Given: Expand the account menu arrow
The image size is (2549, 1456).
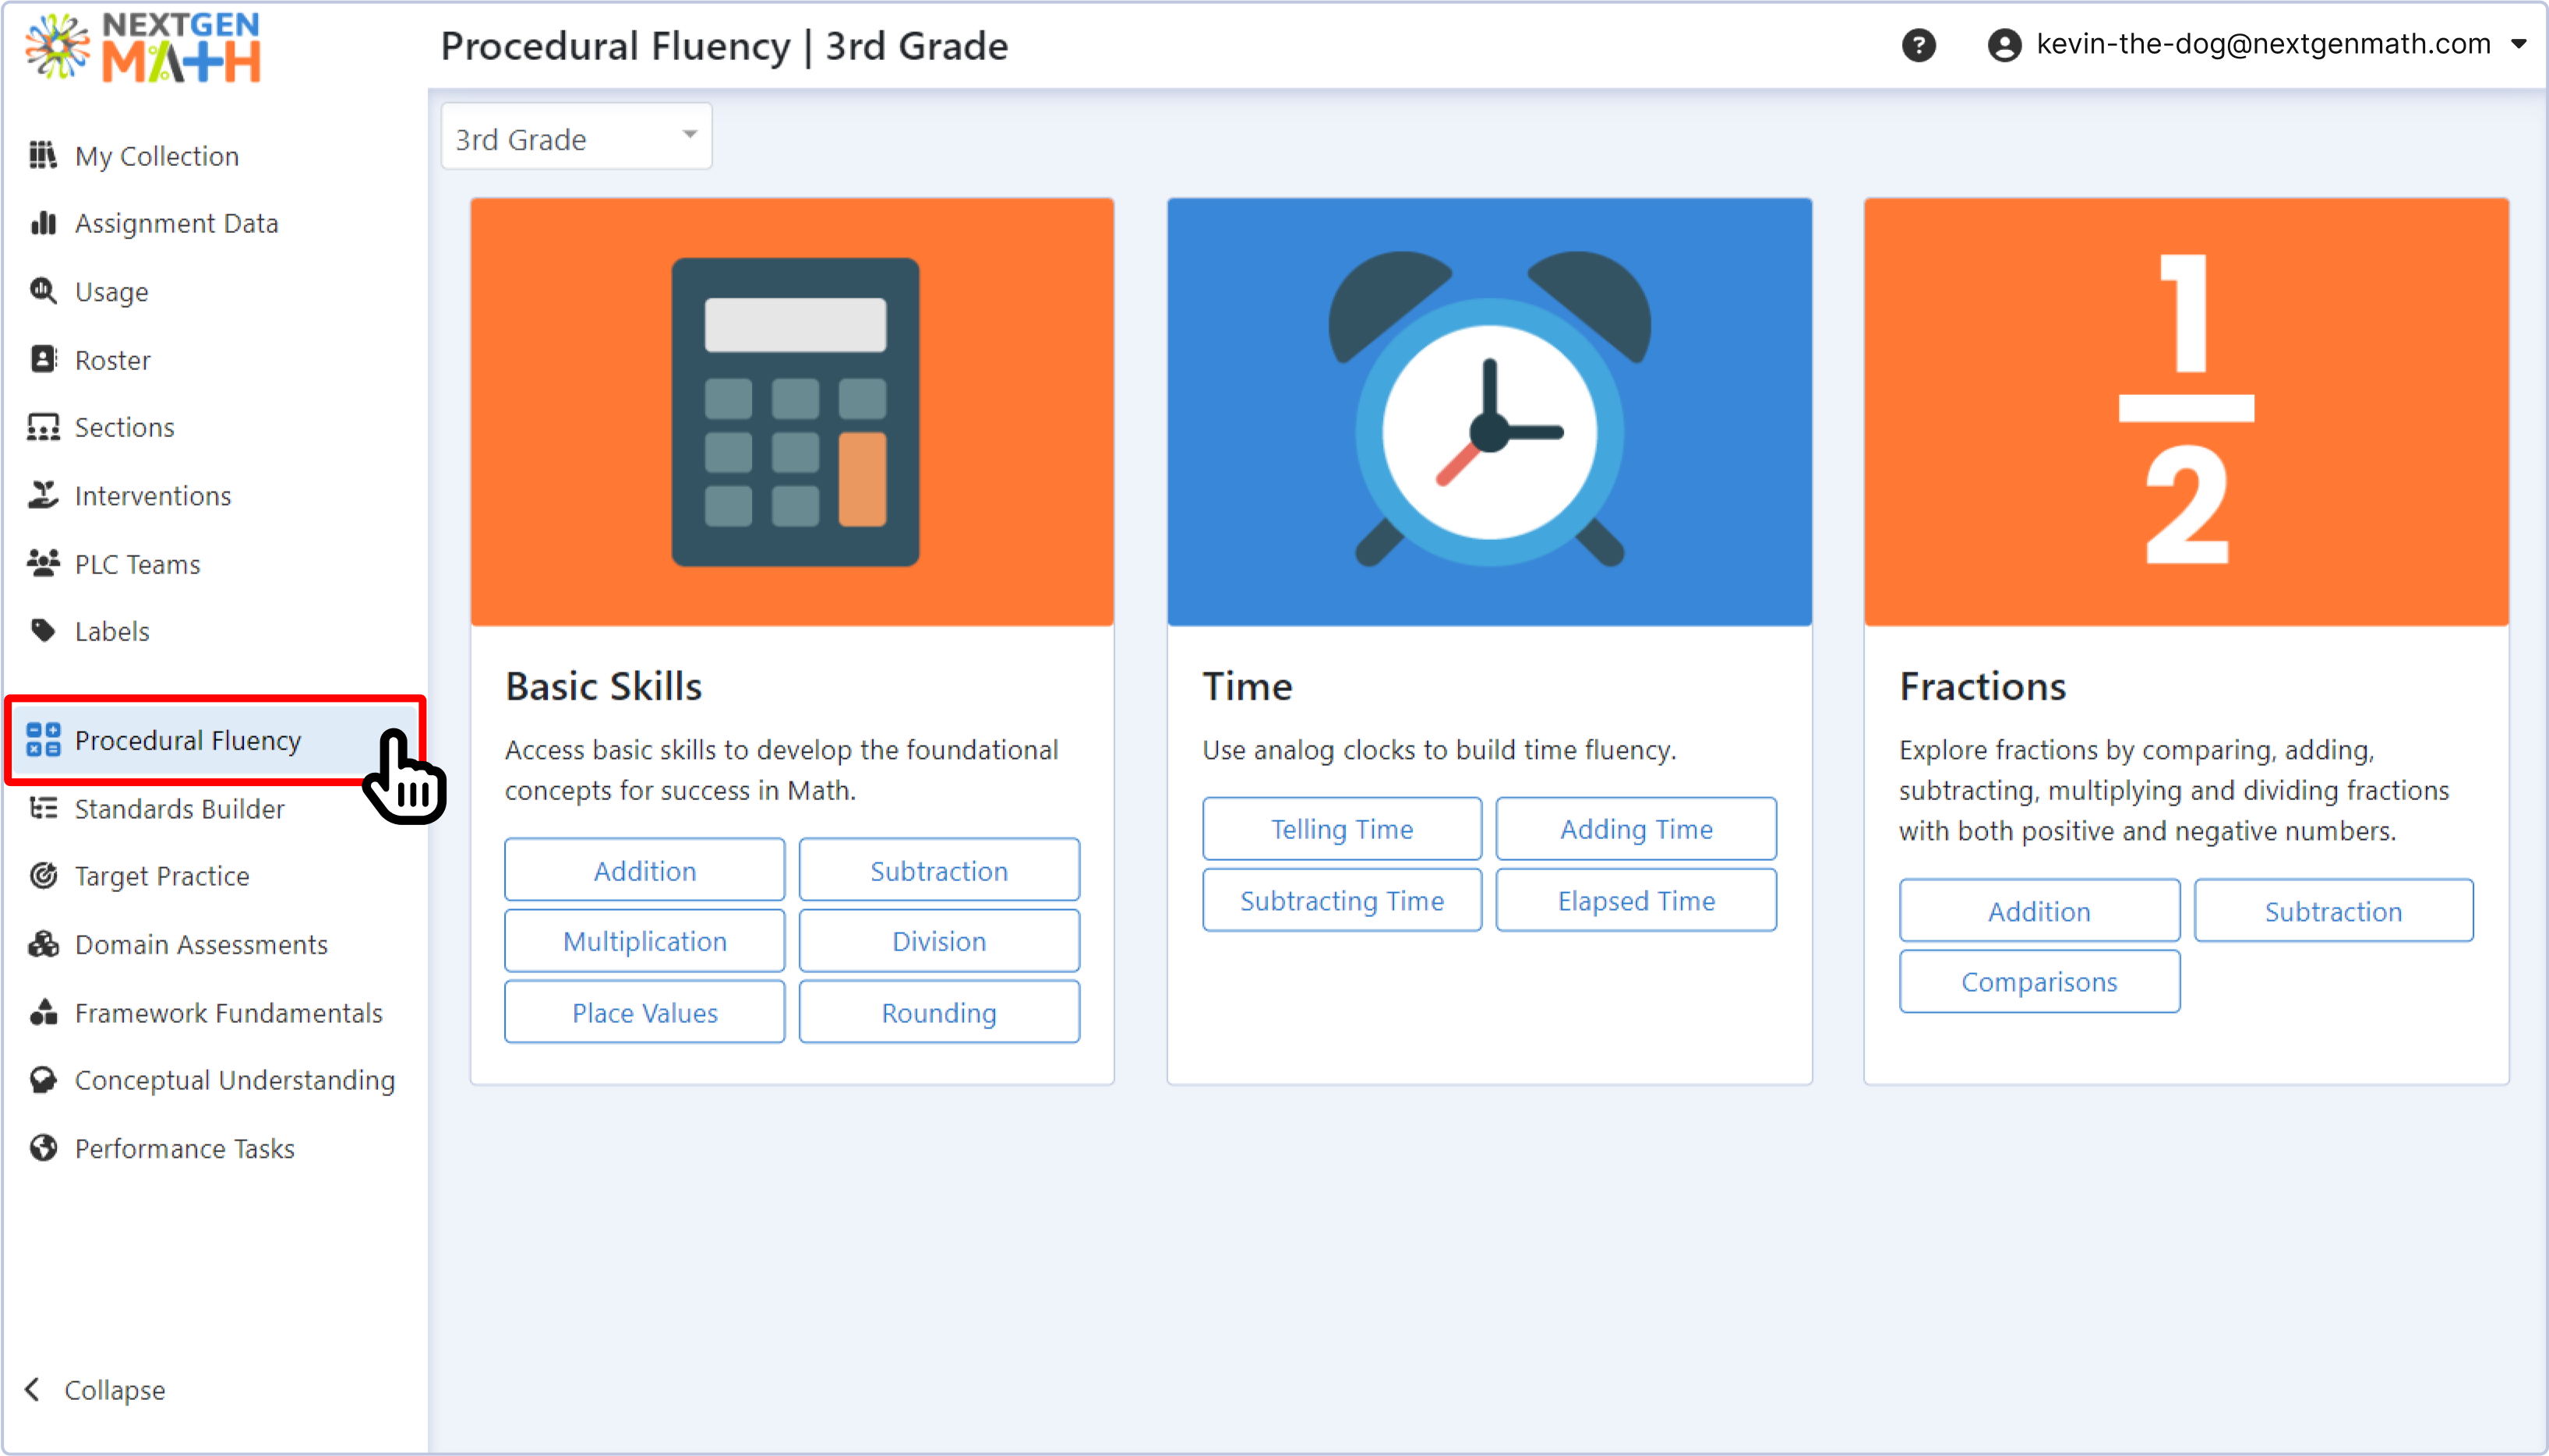Looking at the screenshot, I should [2519, 45].
